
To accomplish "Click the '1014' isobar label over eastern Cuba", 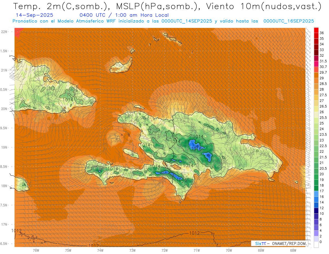I will 68,100.
